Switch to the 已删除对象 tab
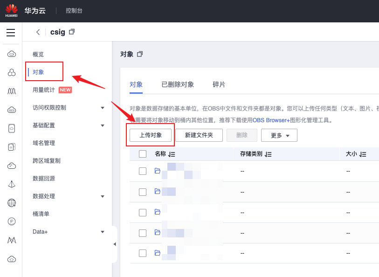The width and height of the screenshot is (379, 277). pyautogui.click(x=178, y=84)
